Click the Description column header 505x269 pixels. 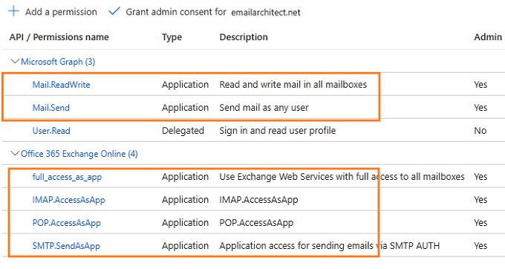244,37
